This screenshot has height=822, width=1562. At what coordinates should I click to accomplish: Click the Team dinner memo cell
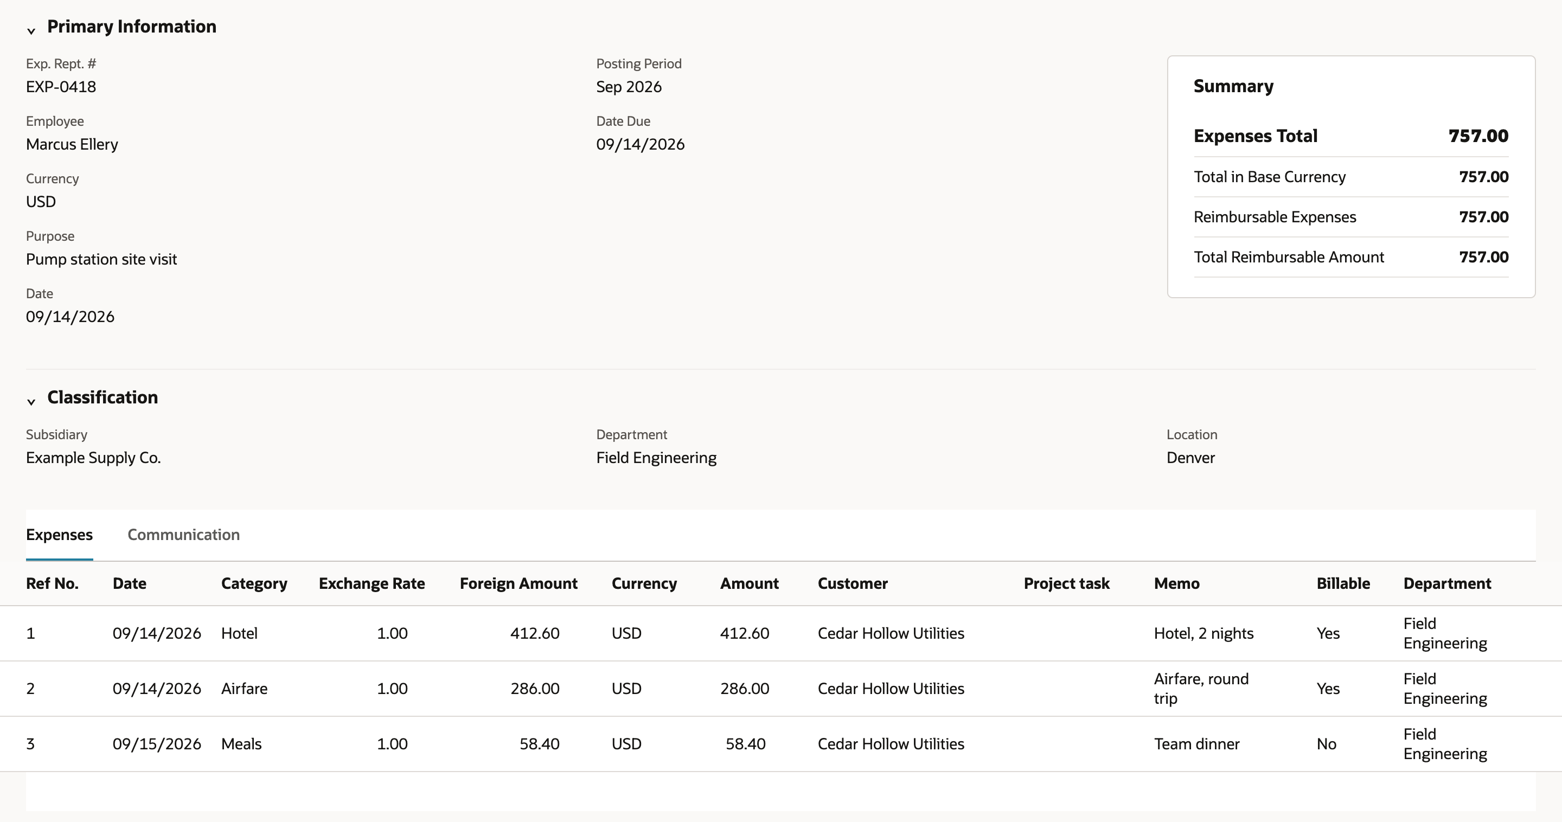point(1196,744)
